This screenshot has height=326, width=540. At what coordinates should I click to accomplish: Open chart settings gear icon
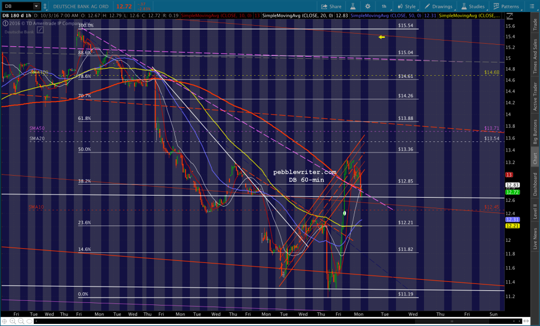(x=368, y=6)
